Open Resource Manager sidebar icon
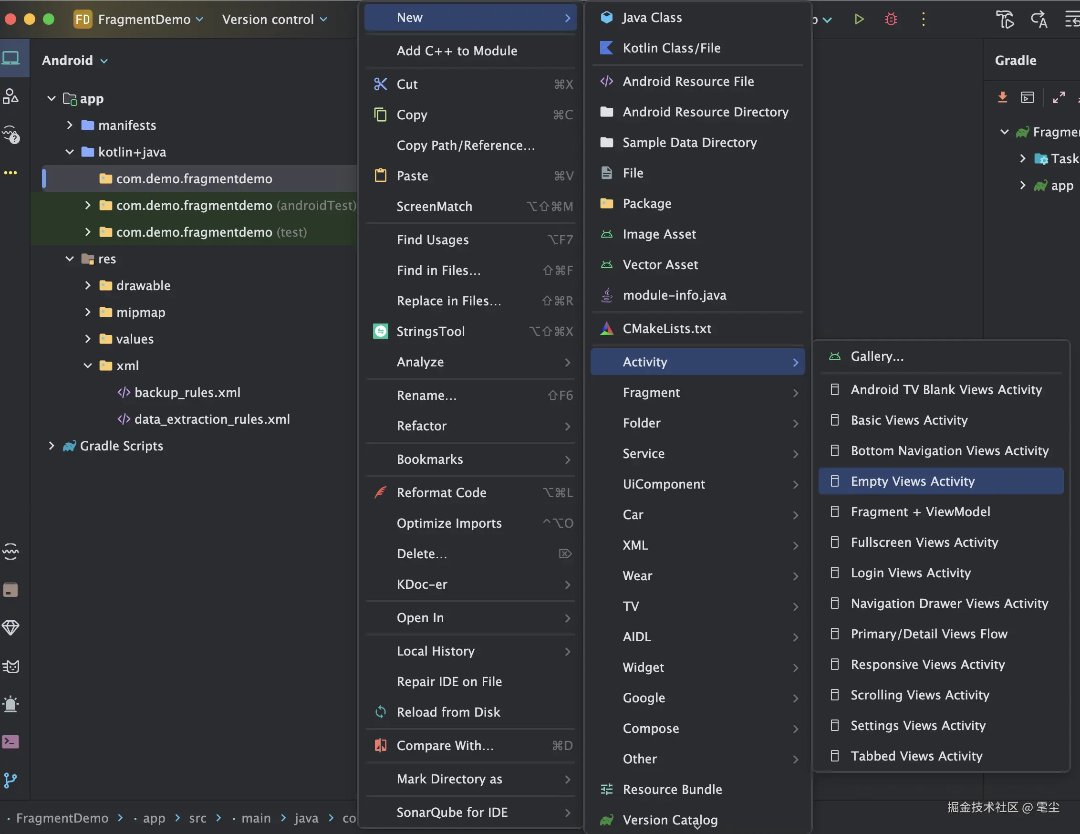1080x834 pixels. point(11,96)
